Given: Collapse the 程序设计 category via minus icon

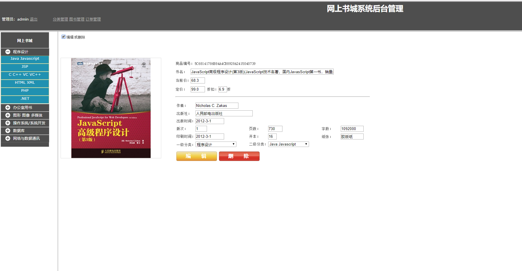Looking at the screenshot, I should coord(7,52).
